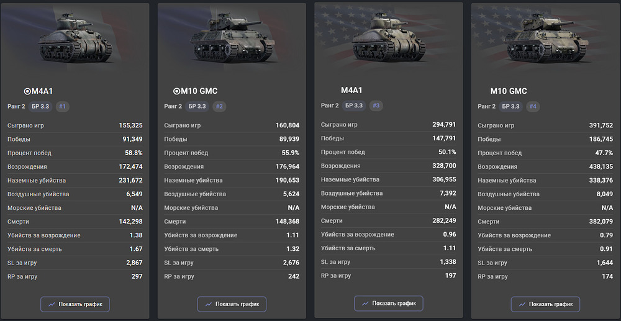Select the #3 rank badge
The image size is (621, 321).
click(376, 106)
